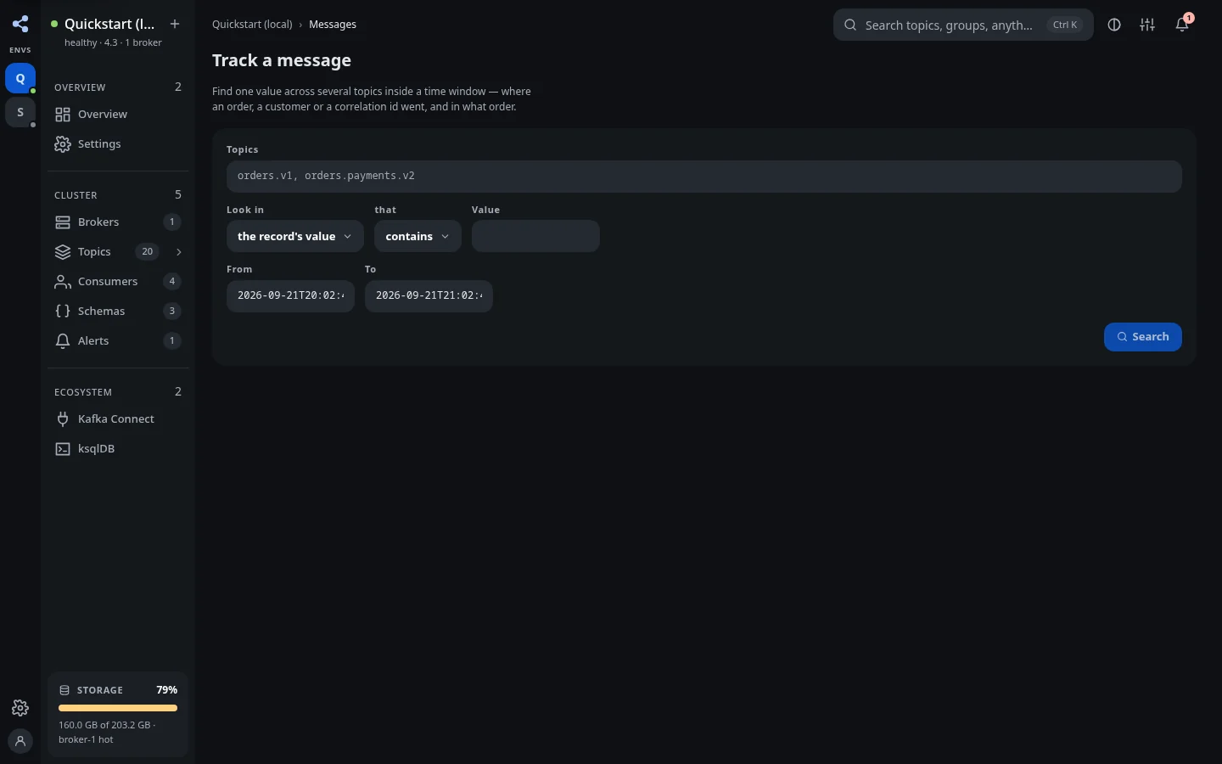Click the From datetime field
The image size is (1222, 764).
290,296
